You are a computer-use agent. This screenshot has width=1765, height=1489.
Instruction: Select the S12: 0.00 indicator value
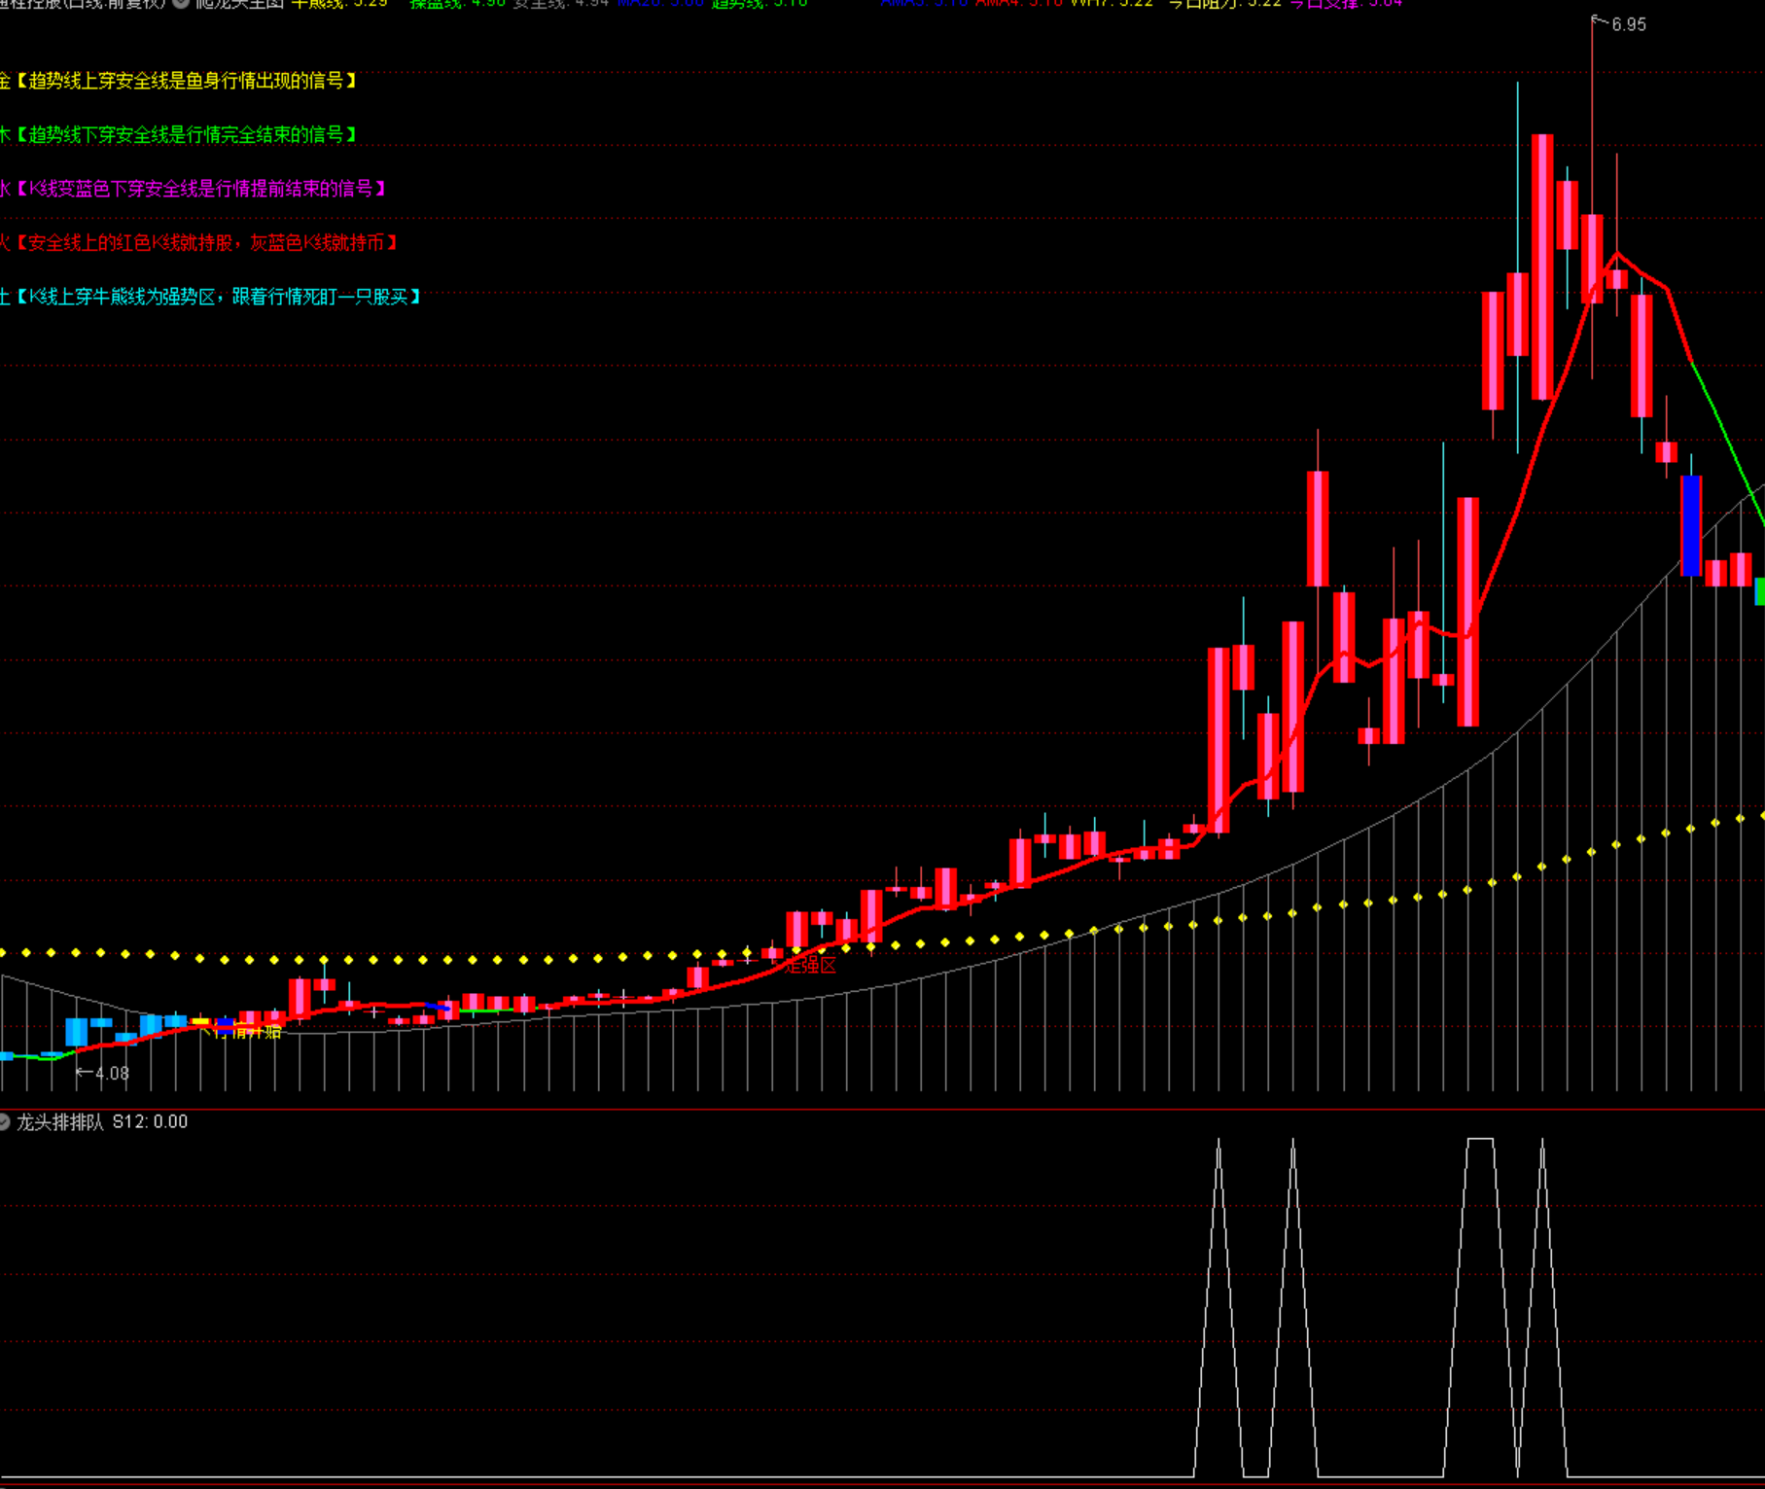tap(150, 1122)
